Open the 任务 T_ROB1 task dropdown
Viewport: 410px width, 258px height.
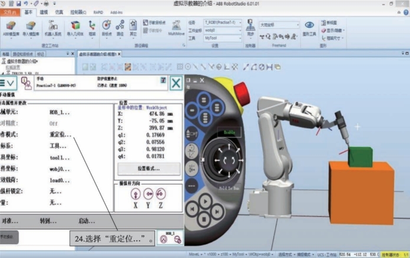(223, 22)
